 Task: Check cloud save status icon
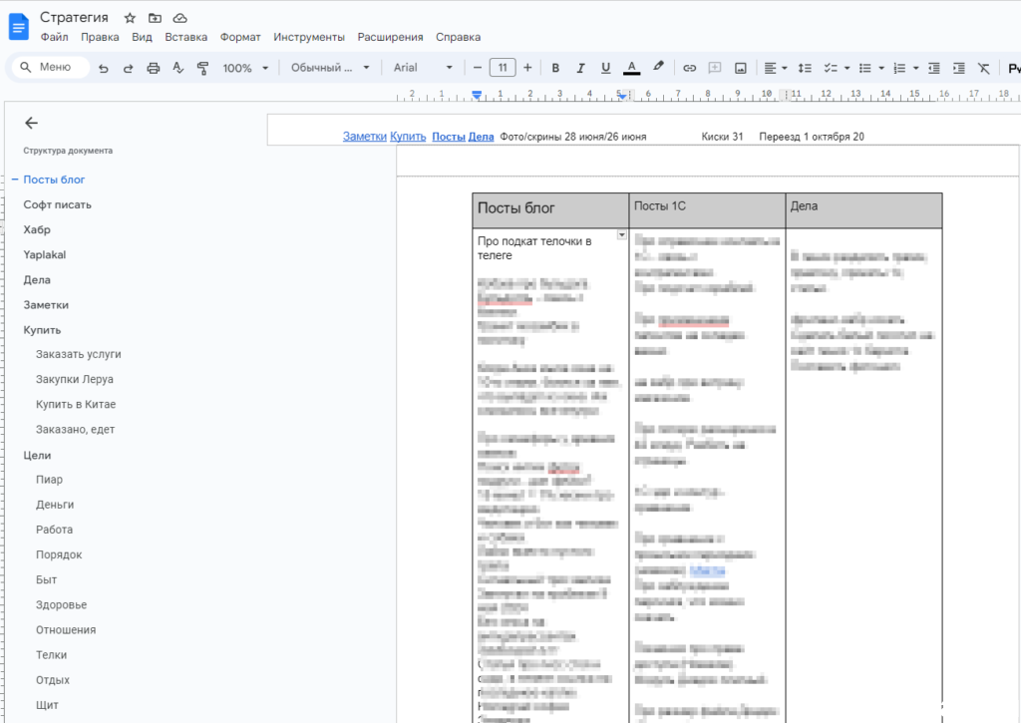coord(179,18)
